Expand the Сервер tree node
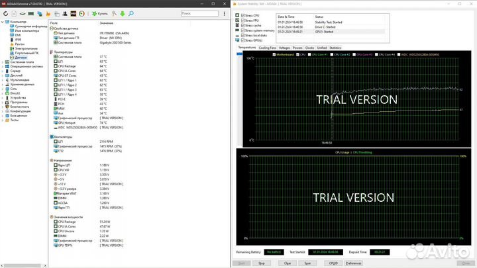 tap(3, 71)
